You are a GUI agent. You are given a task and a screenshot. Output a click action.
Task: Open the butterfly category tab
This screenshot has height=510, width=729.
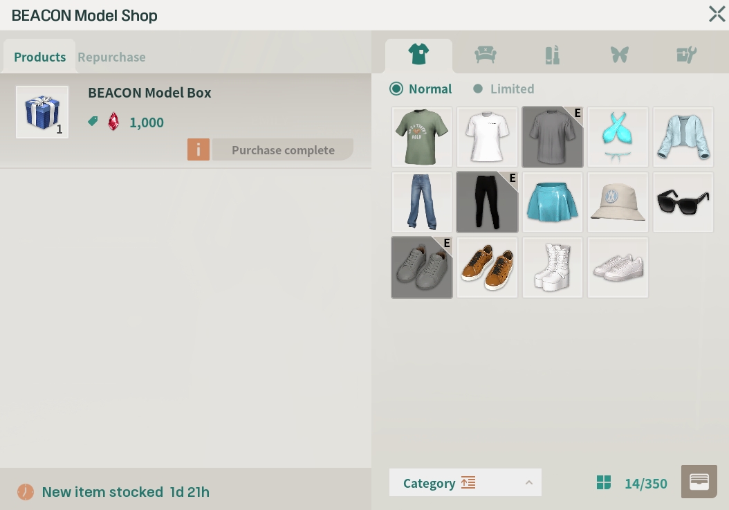pyautogui.click(x=619, y=55)
